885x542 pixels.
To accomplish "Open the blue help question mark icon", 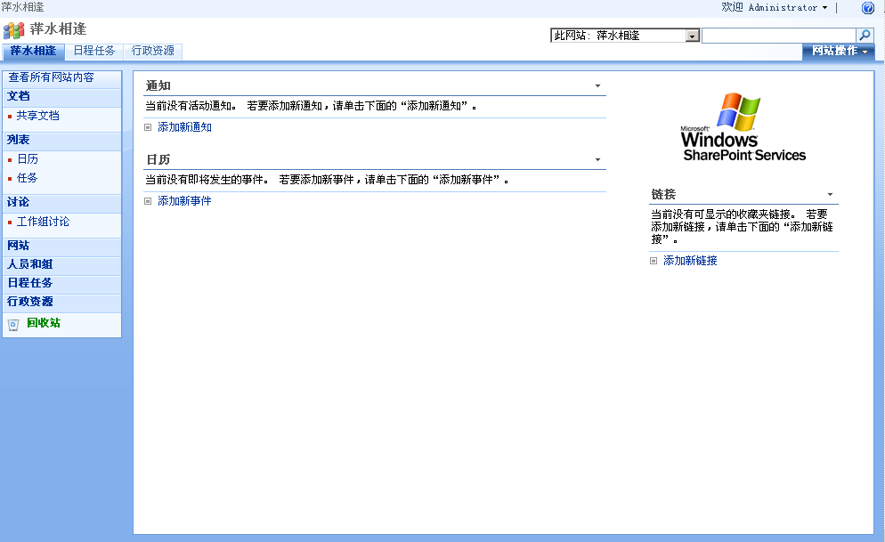I will (867, 8).
